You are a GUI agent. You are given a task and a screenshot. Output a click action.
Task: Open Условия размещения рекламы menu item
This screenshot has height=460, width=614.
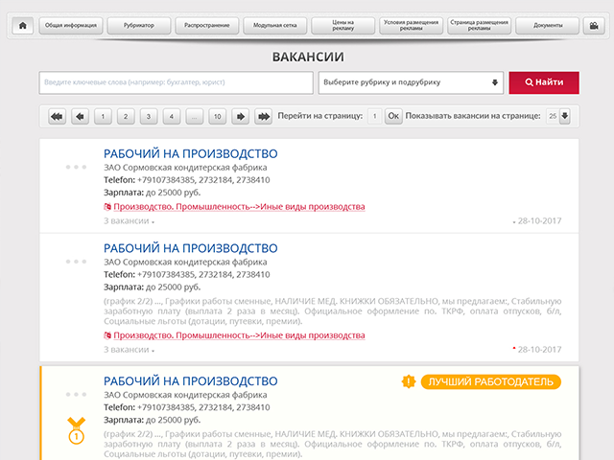412,26
